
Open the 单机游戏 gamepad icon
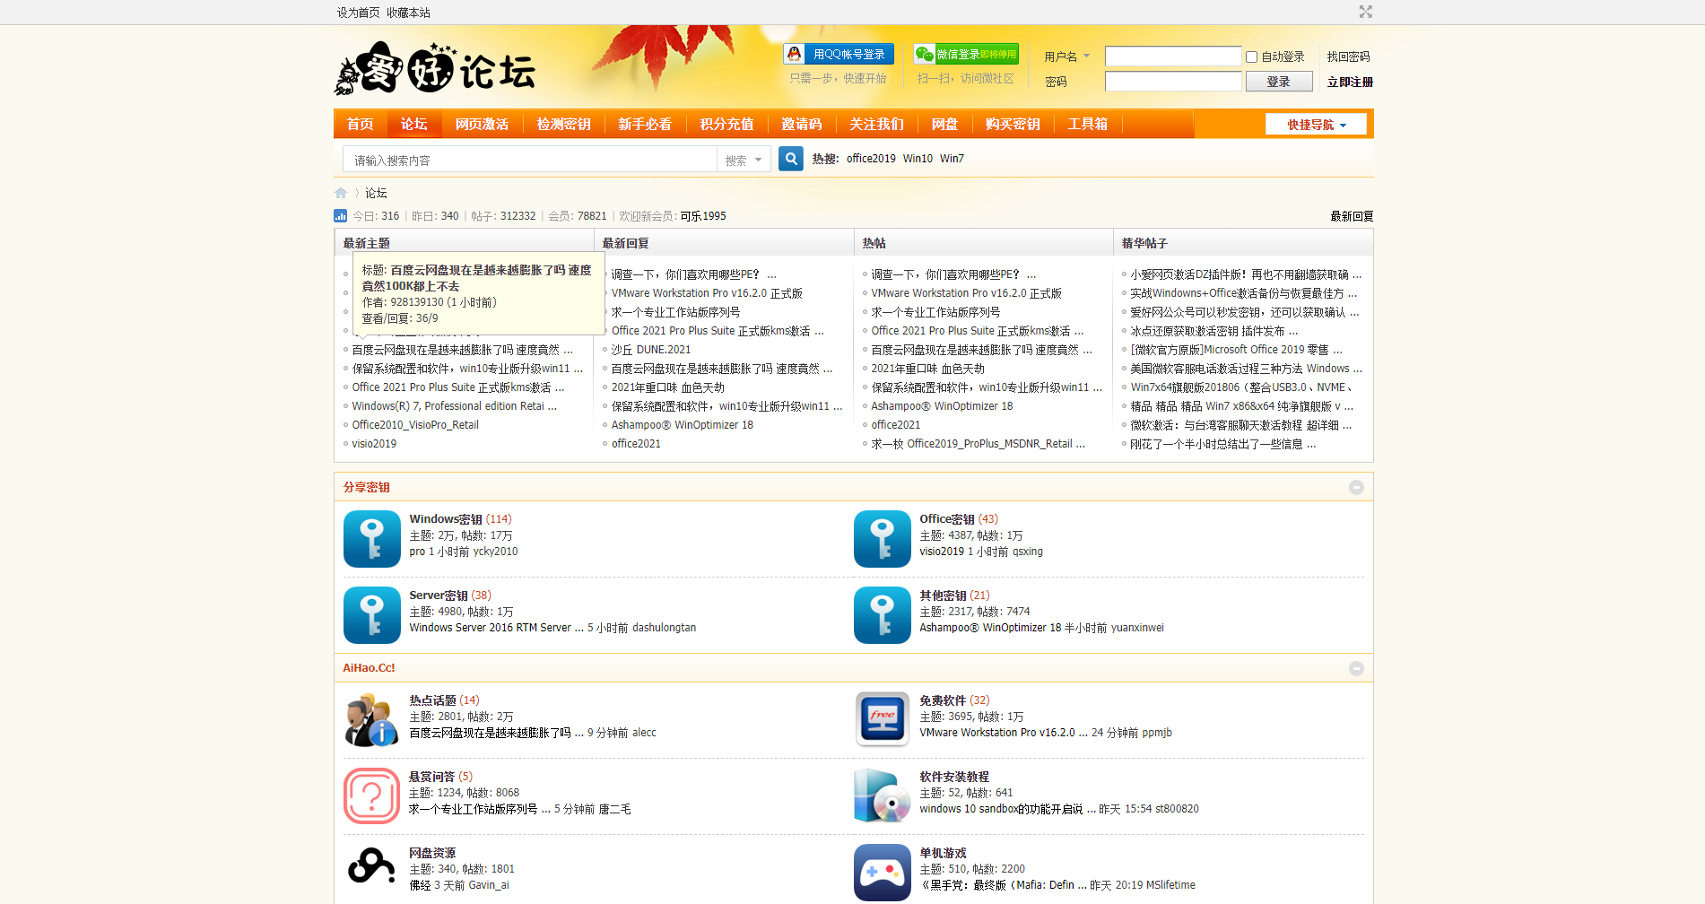(883, 872)
